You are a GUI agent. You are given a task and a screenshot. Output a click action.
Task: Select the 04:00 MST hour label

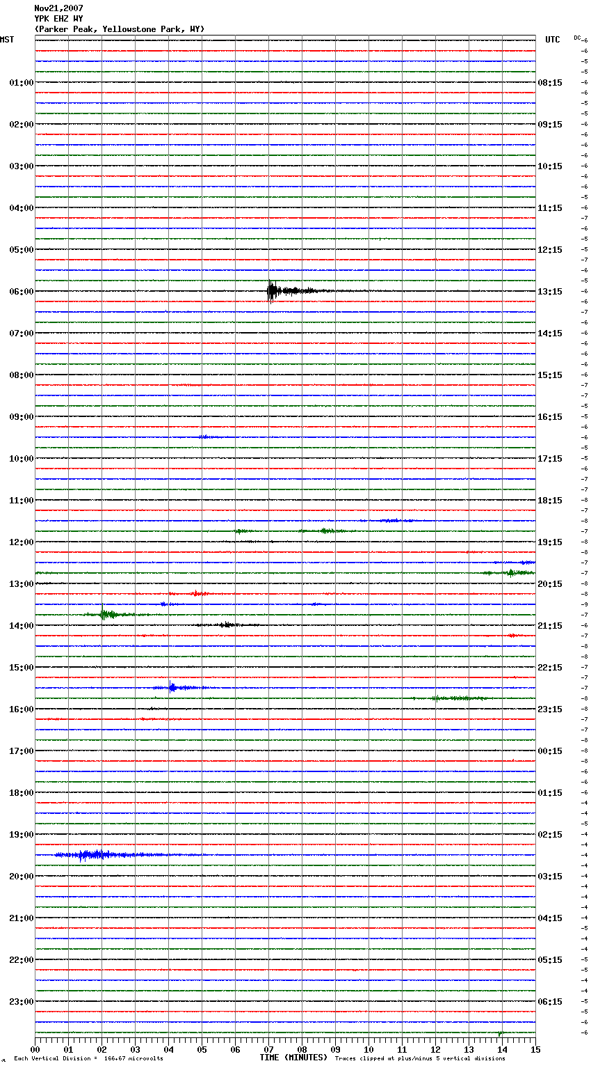click(22, 208)
